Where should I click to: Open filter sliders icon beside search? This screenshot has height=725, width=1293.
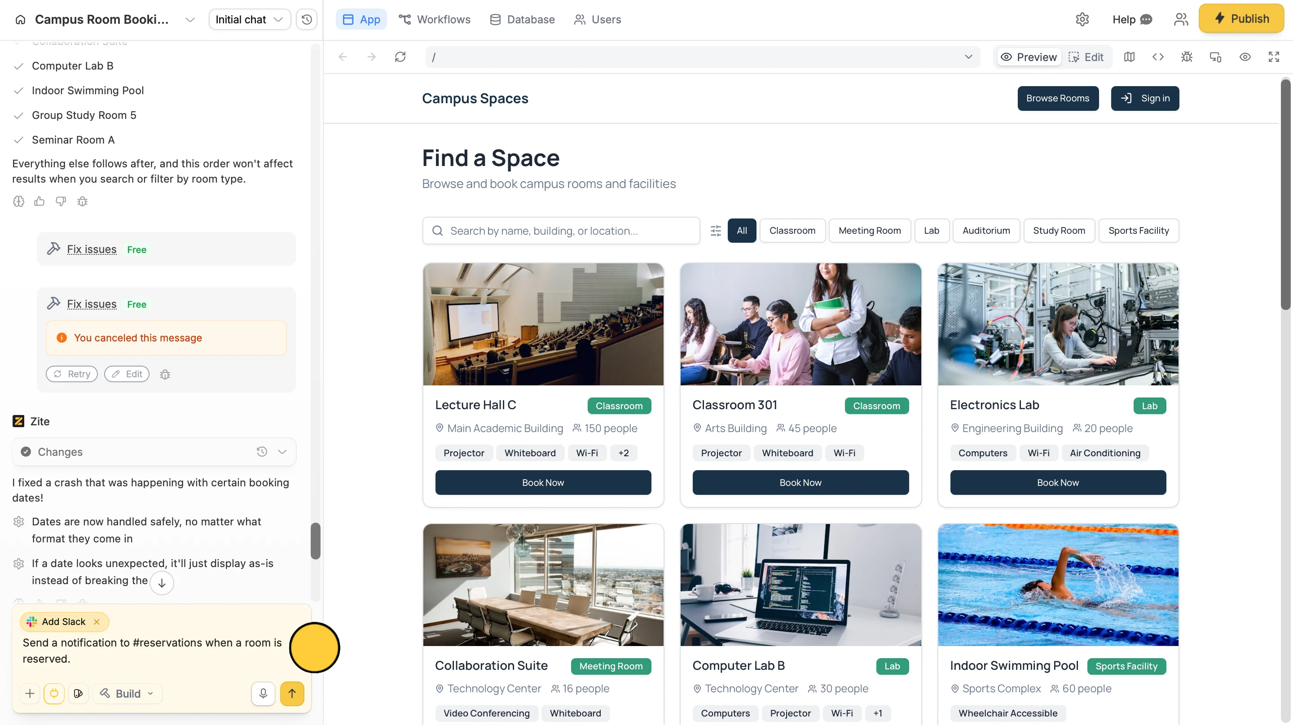(x=716, y=231)
